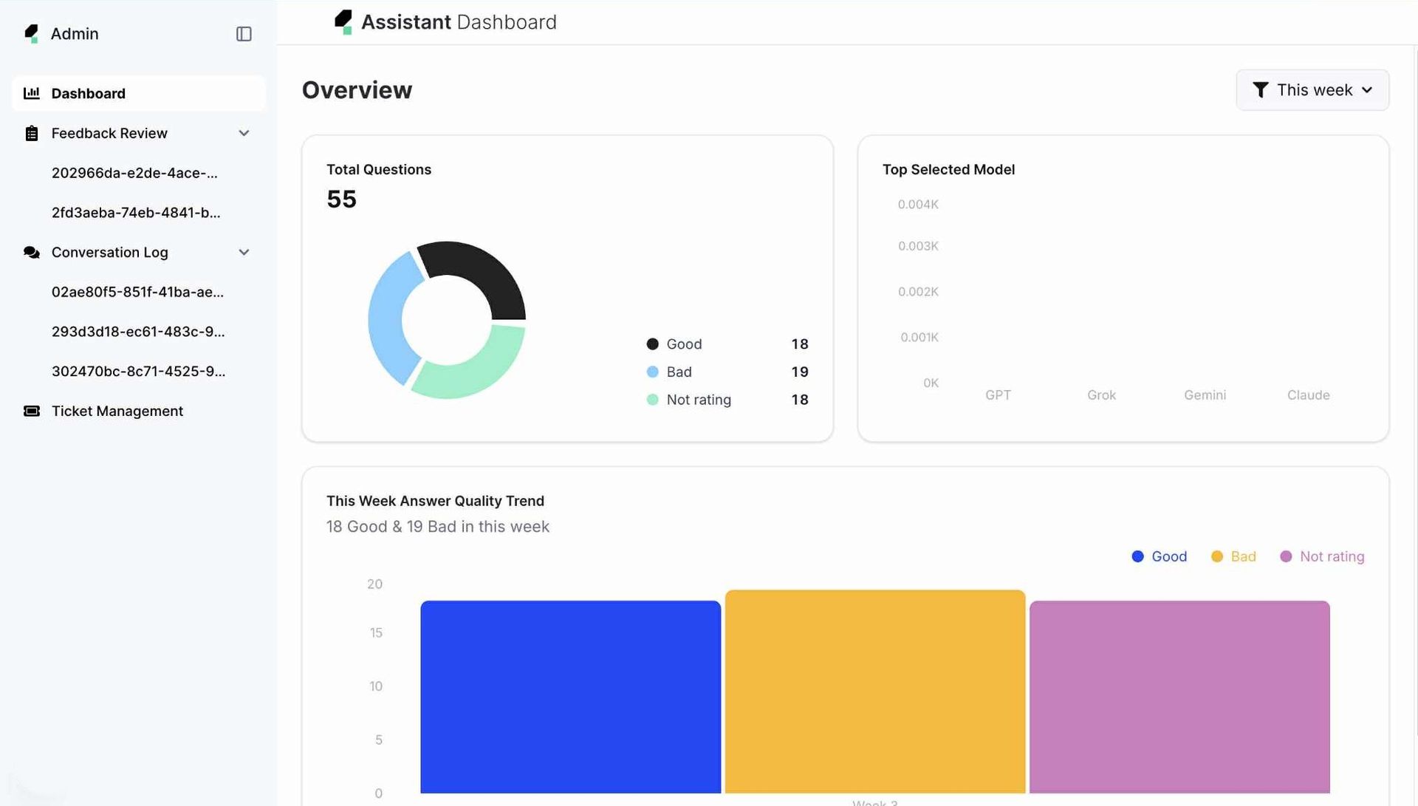Click the Ticket Management ticket icon
Screen dimensions: 1418x806
[32, 411]
